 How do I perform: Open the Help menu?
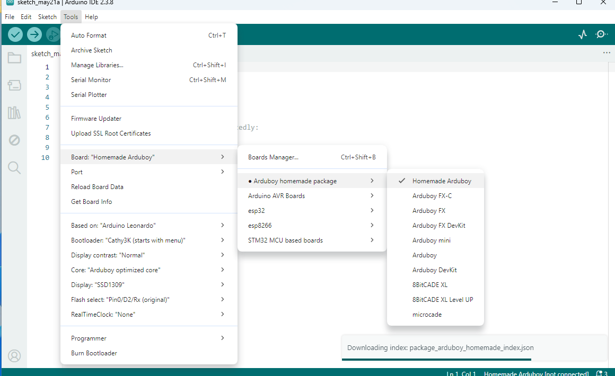(91, 17)
